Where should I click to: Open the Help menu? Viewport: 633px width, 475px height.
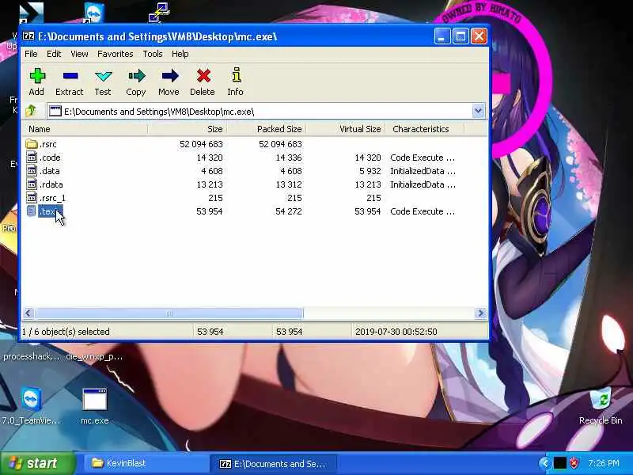(180, 54)
